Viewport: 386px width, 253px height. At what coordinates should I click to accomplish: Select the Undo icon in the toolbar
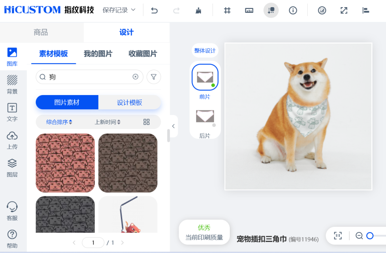(154, 10)
